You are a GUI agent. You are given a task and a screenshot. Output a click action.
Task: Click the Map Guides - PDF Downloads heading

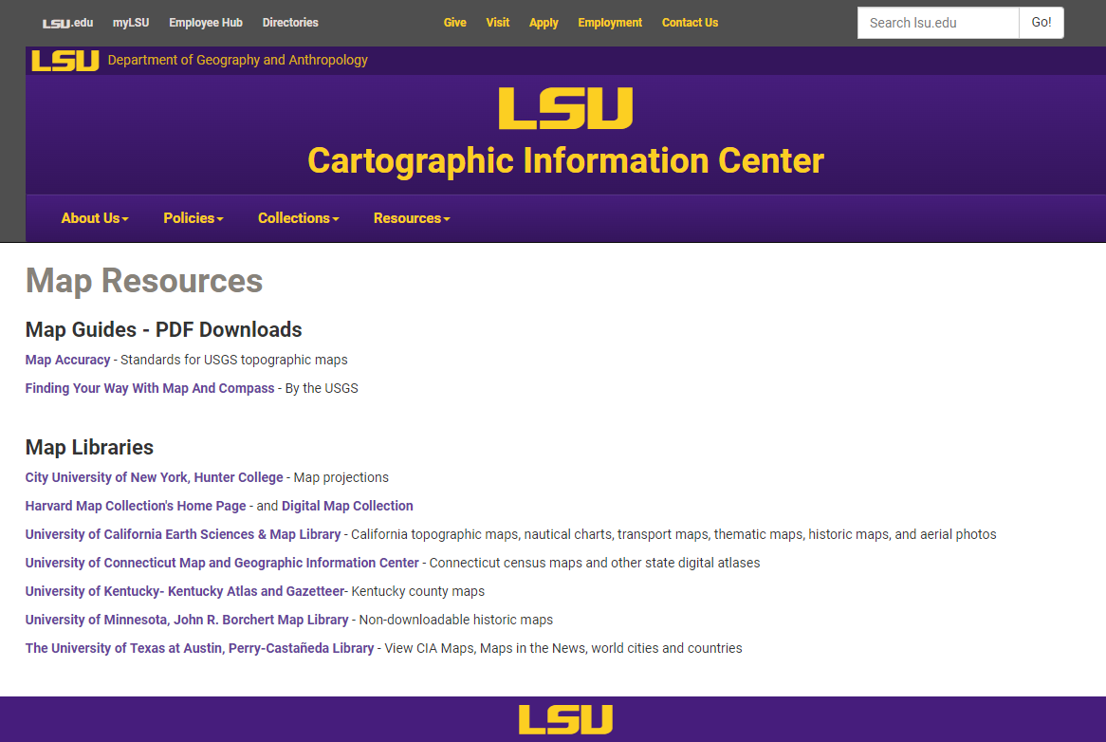click(164, 329)
